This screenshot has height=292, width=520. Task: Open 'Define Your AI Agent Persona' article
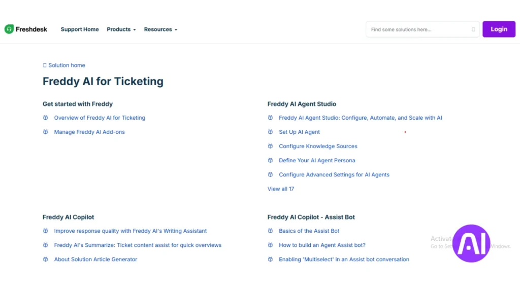[x=317, y=160]
